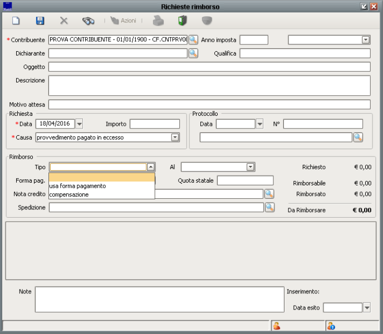Open search with the binoculars icon
The height and width of the screenshot is (334, 383).
pyautogui.click(x=88, y=21)
